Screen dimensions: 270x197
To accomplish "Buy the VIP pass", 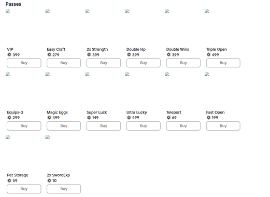I will 24,63.
